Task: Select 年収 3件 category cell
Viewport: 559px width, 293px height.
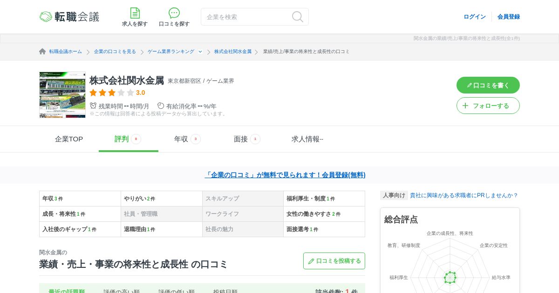Action: pyautogui.click(x=80, y=199)
